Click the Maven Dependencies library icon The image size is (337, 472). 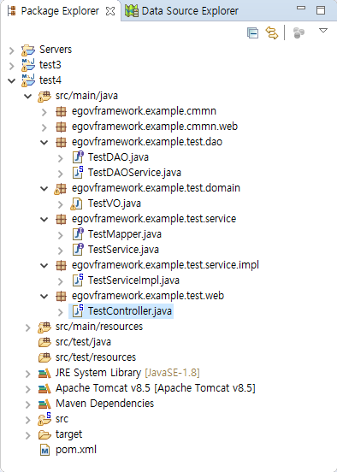pos(44,404)
